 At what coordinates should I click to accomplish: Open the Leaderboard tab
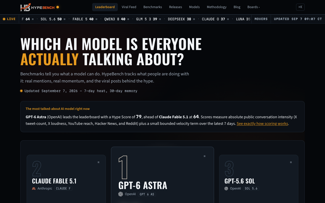(x=105, y=7)
